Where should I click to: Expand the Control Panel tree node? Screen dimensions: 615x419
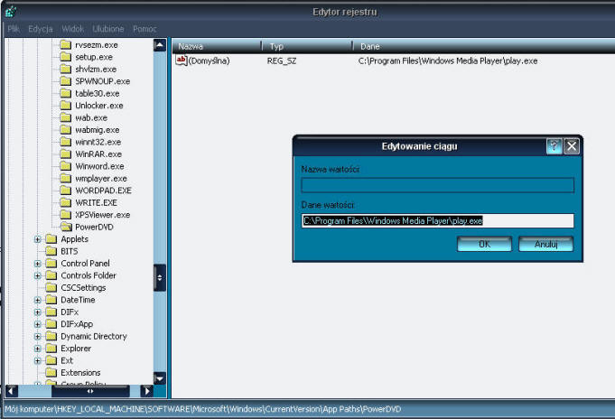coord(38,264)
